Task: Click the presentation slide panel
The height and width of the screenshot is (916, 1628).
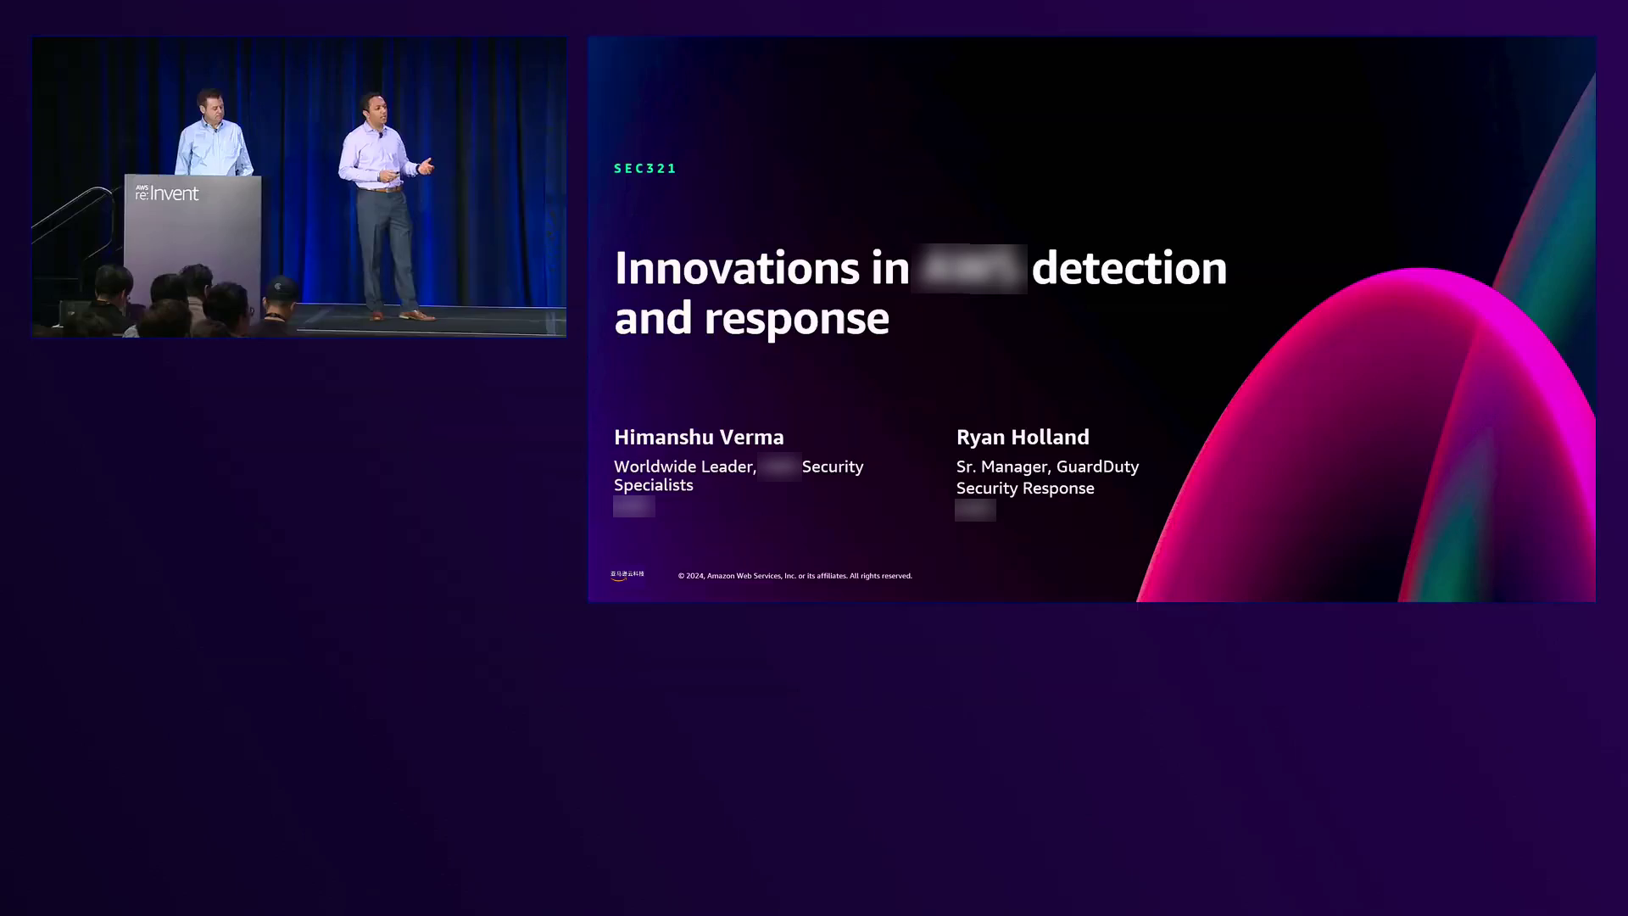Action: [1091, 319]
